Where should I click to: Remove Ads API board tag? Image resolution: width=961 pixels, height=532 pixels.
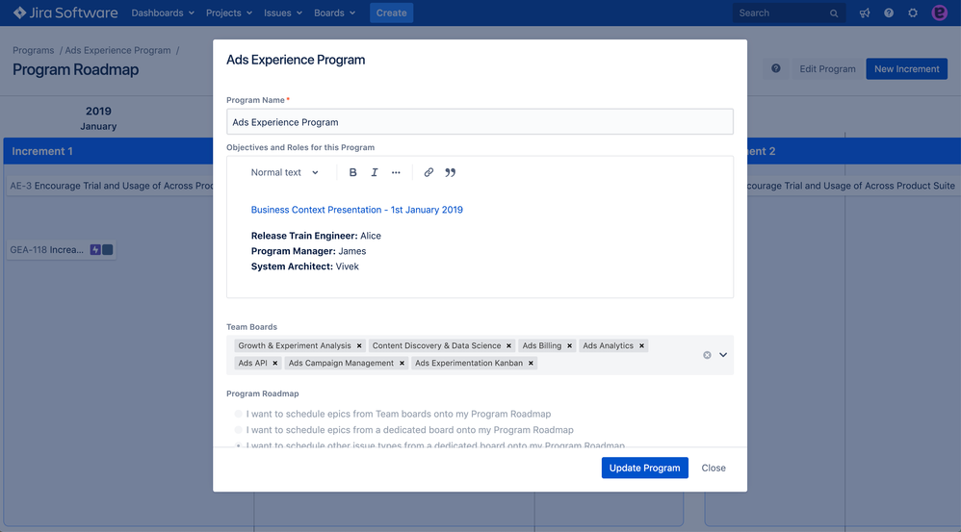point(275,363)
